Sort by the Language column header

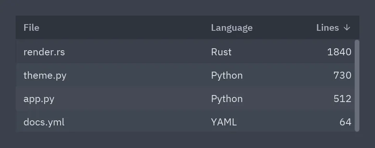[232, 28]
